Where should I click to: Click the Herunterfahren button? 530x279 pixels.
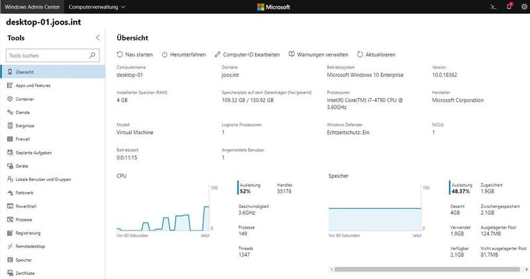coord(184,54)
